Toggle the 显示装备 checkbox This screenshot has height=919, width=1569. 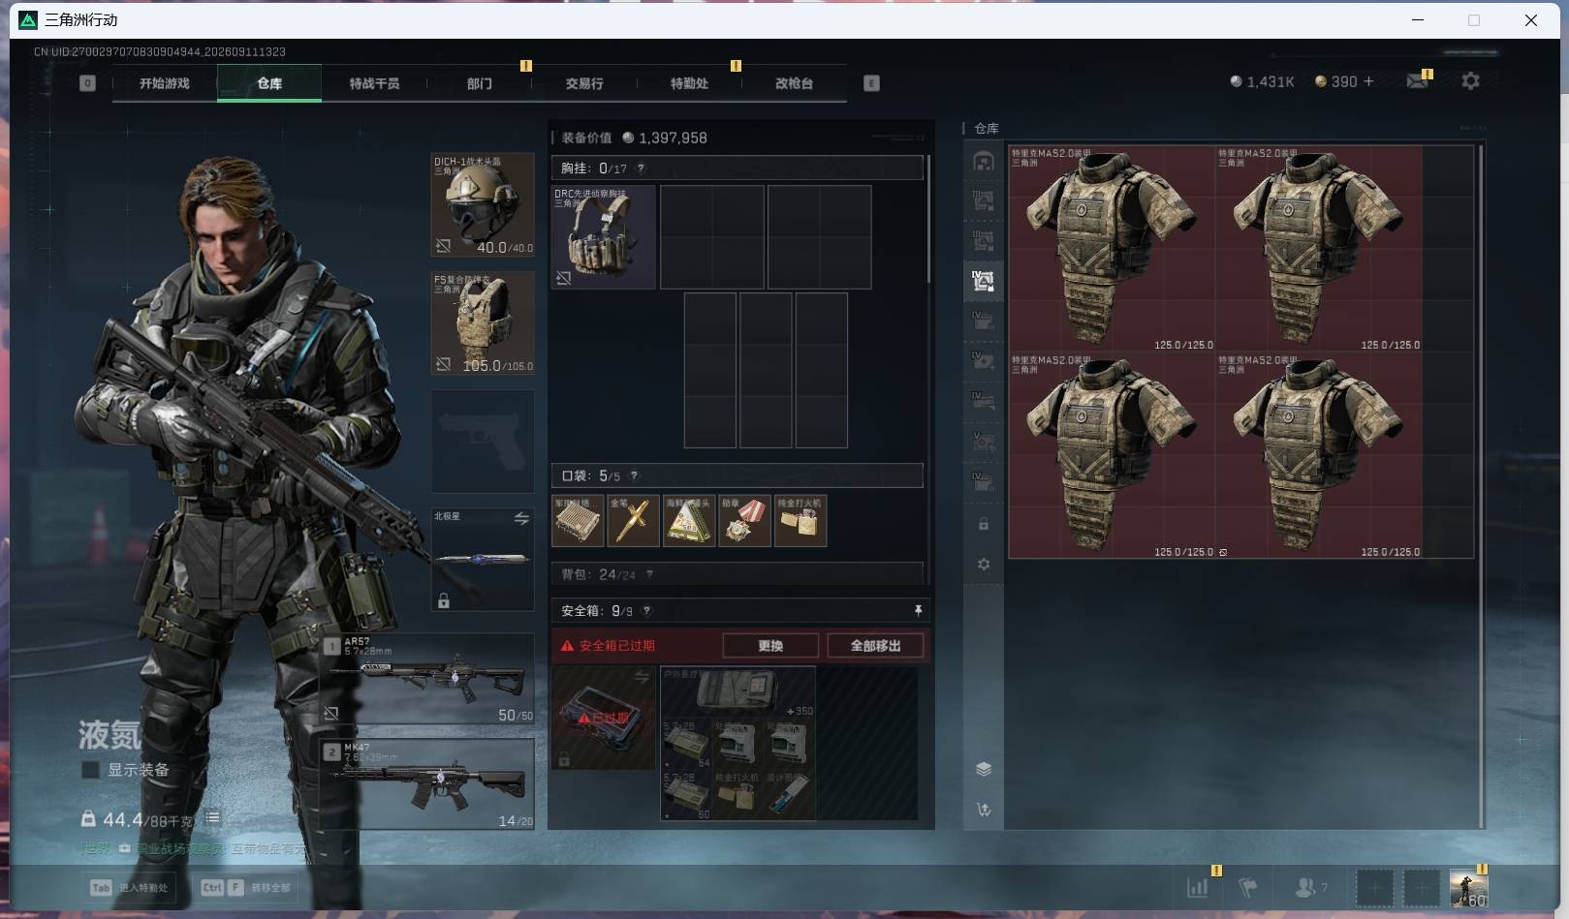pyautogui.click(x=91, y=770)
